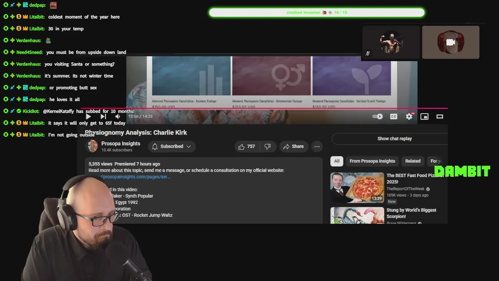
Task: Click KickBot username in chat
Action: point(31,111)
